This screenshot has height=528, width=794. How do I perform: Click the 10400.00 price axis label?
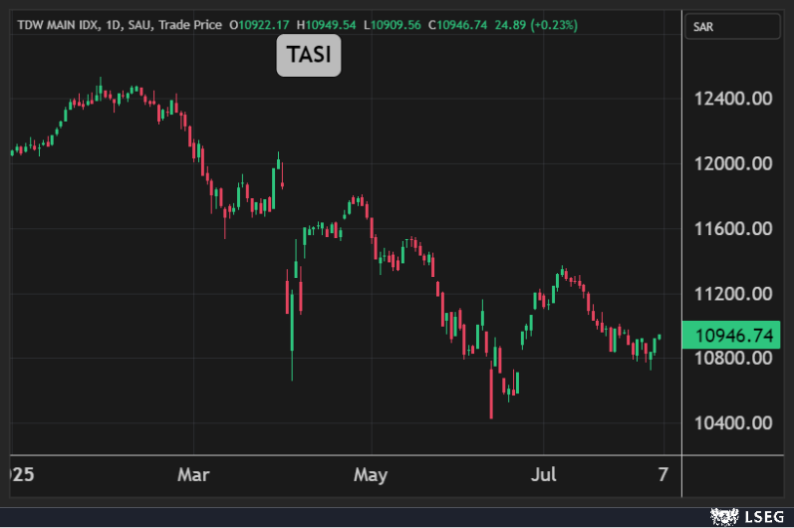pyautogui.click(x=735, y=423)
